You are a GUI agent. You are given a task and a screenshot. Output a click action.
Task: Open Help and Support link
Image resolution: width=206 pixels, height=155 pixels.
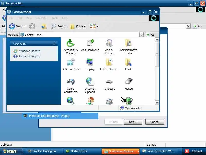pos(30,56)
